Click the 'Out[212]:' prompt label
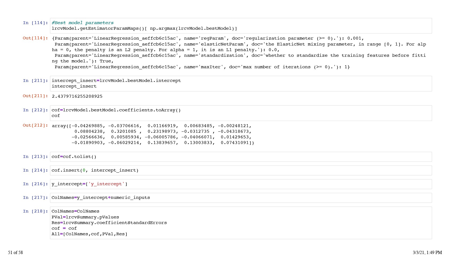The width and height of the screenshot is (450, 273). pos(35,125)
